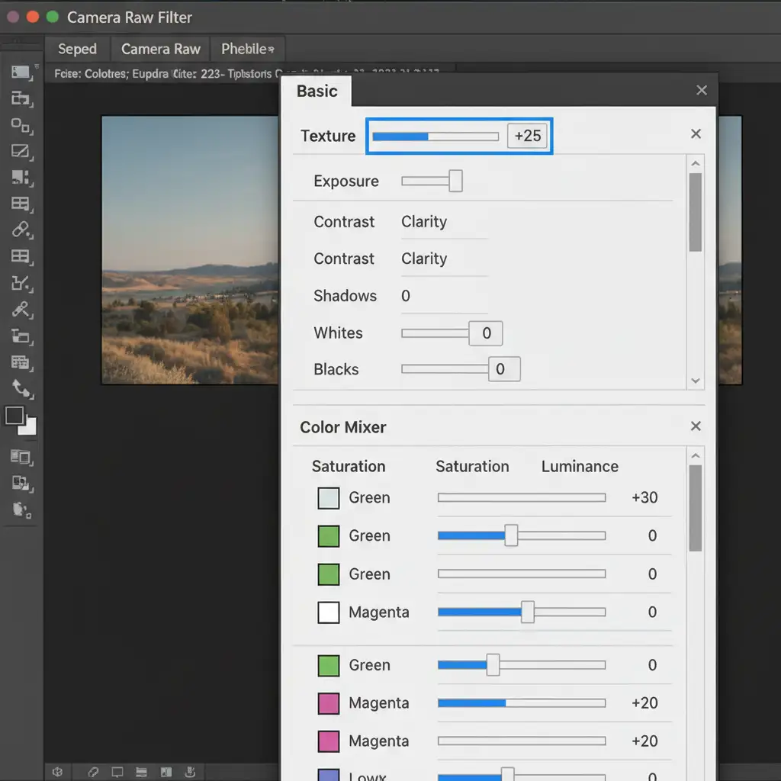Click the hexagon icon in bottom bar
Image resolution: width=781 pixels, height=781 pixels.
tap(57, 772)
